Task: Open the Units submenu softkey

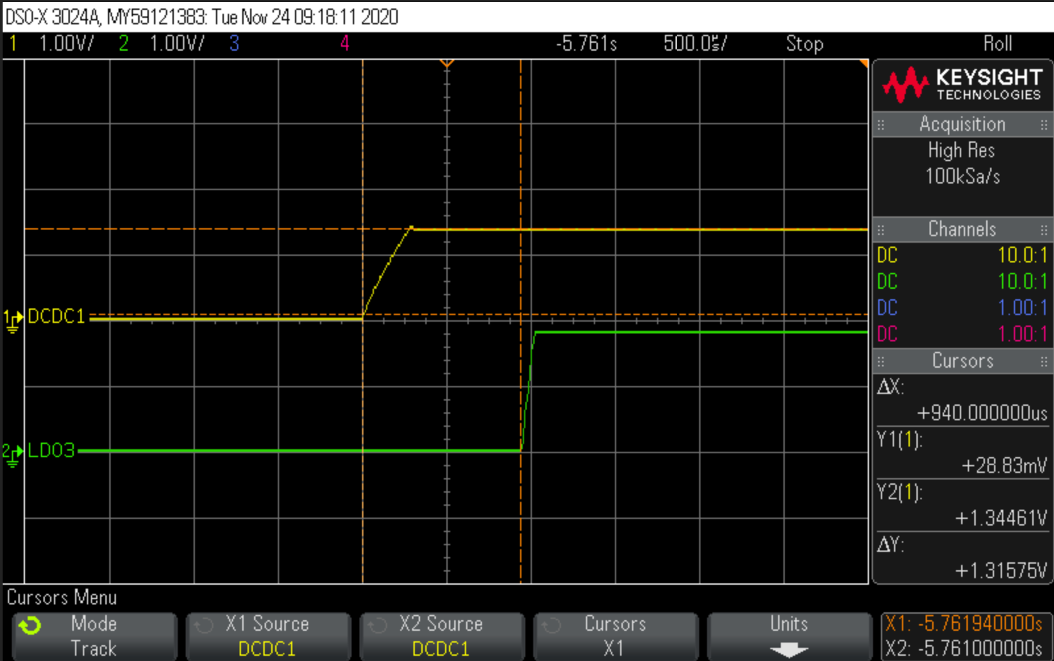Action: [789, 636]
